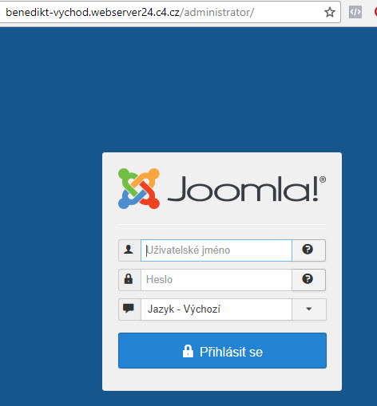
Task: Click the padlock inside the Přihlásit se button
Action: point(188,351)
